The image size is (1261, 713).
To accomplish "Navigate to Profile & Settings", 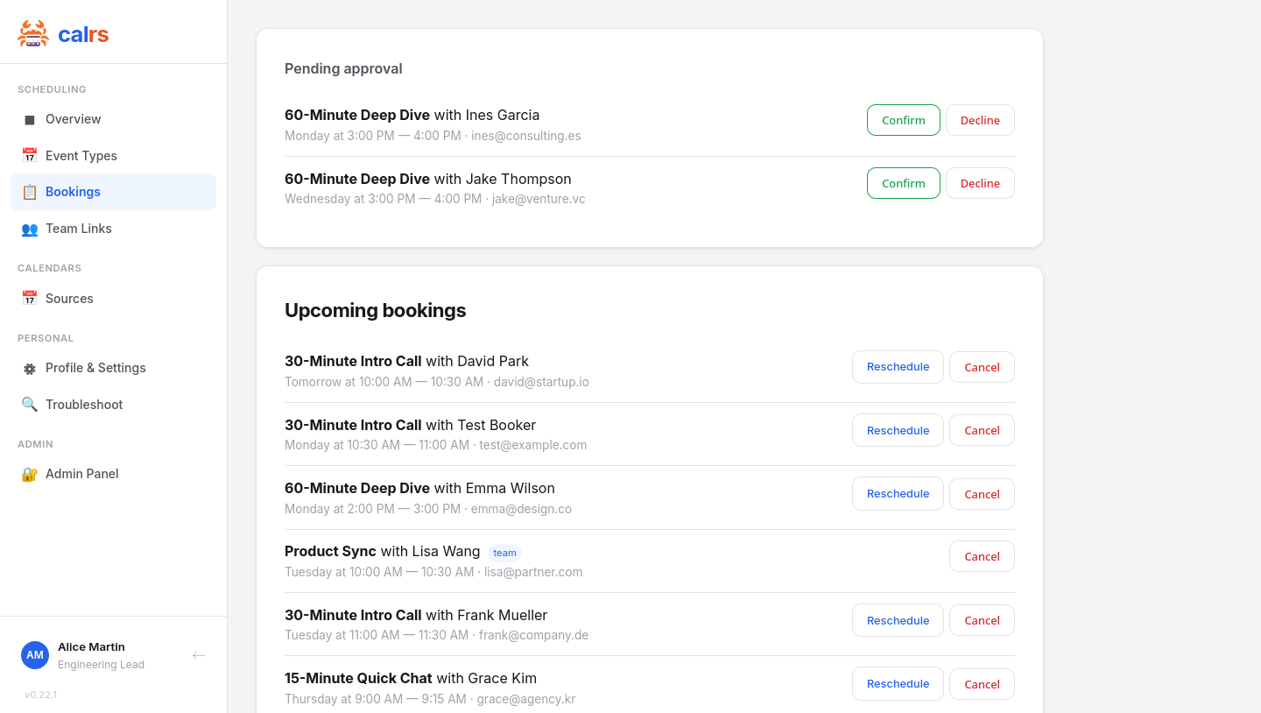I will pos(96,368).
